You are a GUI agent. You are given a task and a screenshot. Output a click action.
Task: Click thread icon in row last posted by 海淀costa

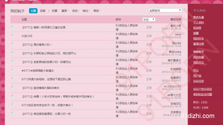click(13, 53)
